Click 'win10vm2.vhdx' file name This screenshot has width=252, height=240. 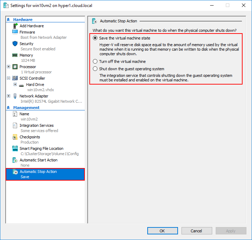pyautogui.click(x=40, y=90)
